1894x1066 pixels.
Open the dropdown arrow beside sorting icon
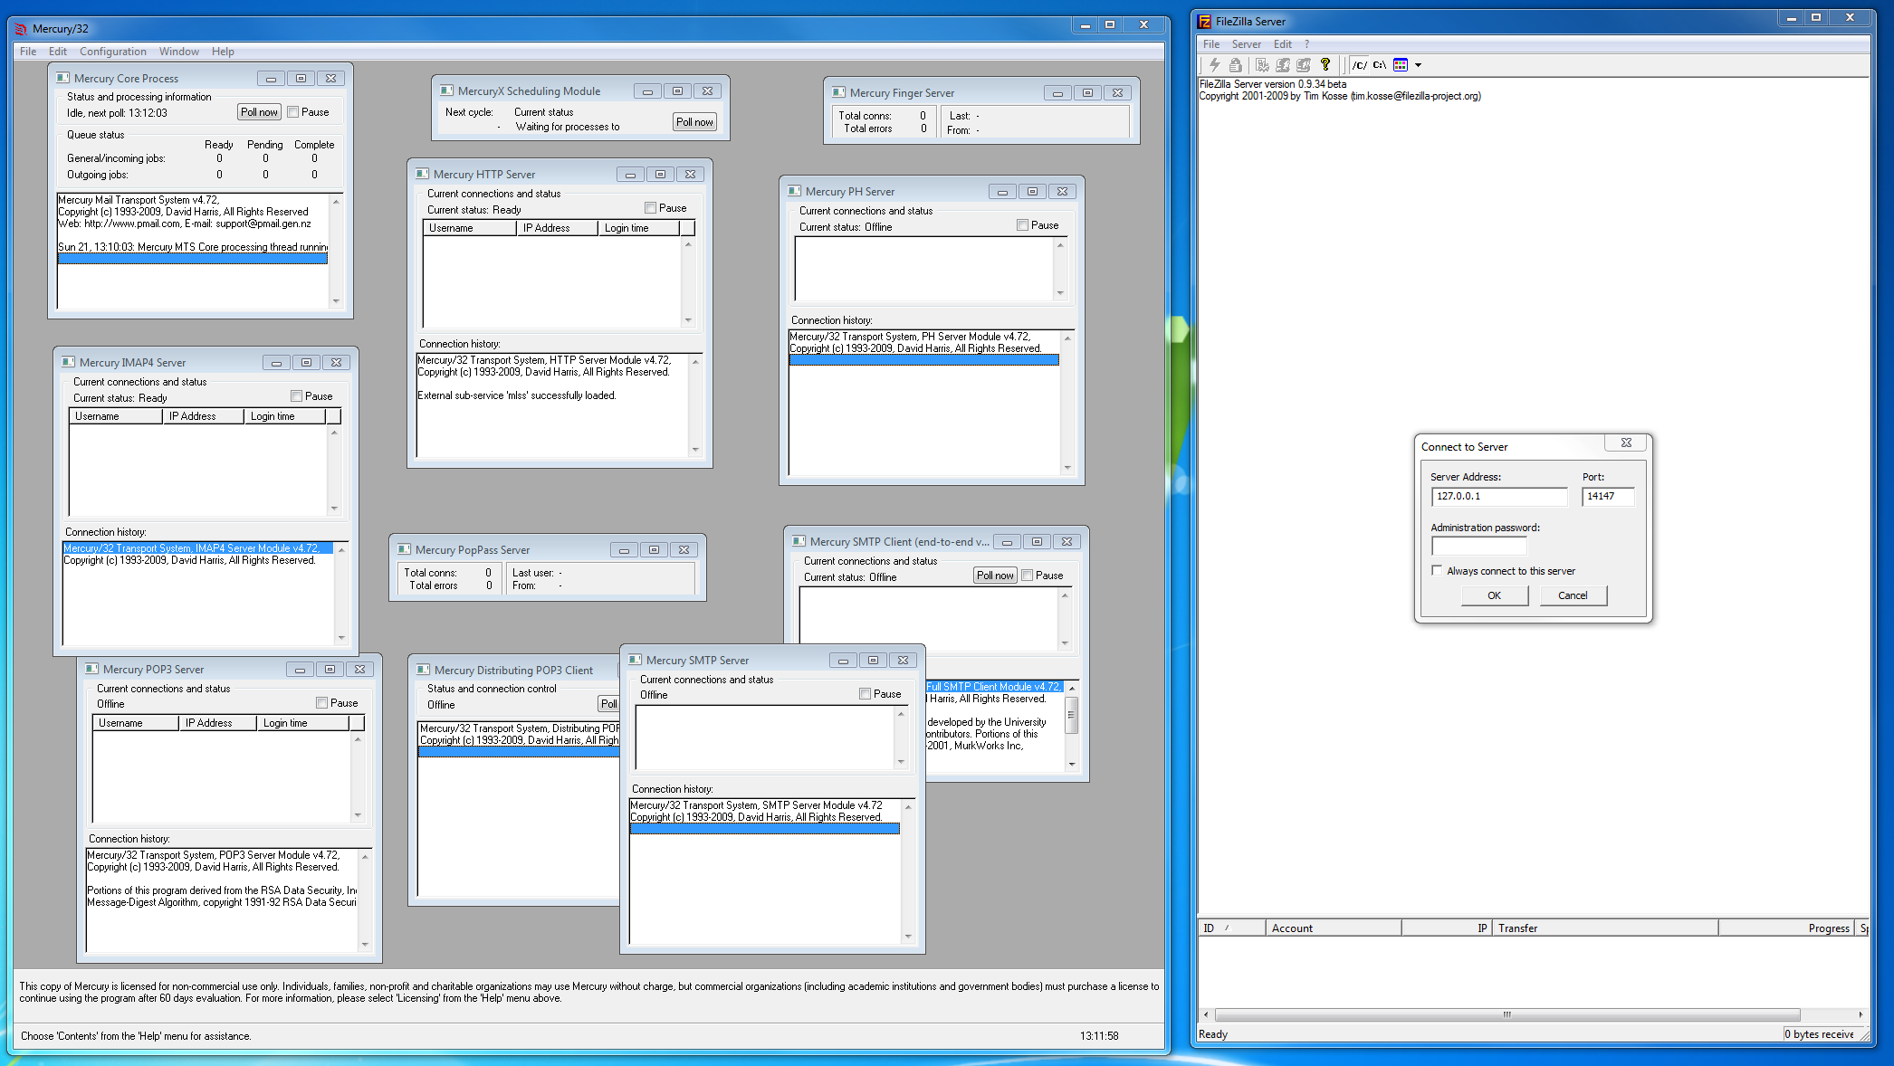[x=1418, y=65]
